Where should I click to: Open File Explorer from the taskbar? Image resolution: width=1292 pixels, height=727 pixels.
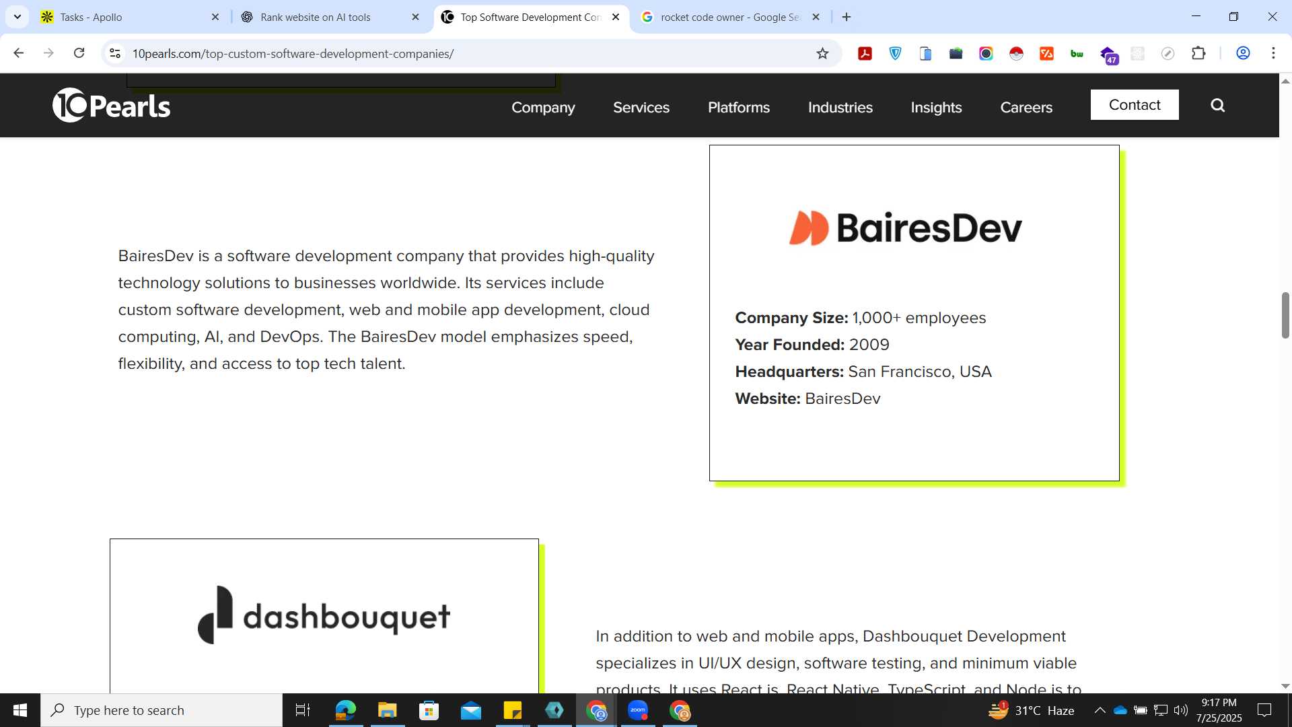click(x=387, y=710)
